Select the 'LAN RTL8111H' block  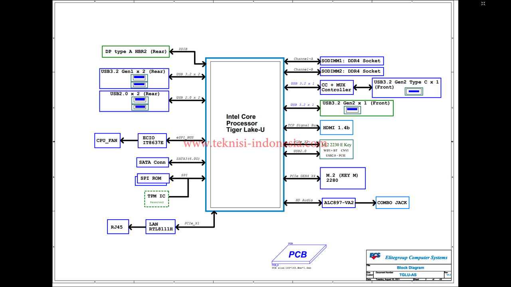click(160, 227)
